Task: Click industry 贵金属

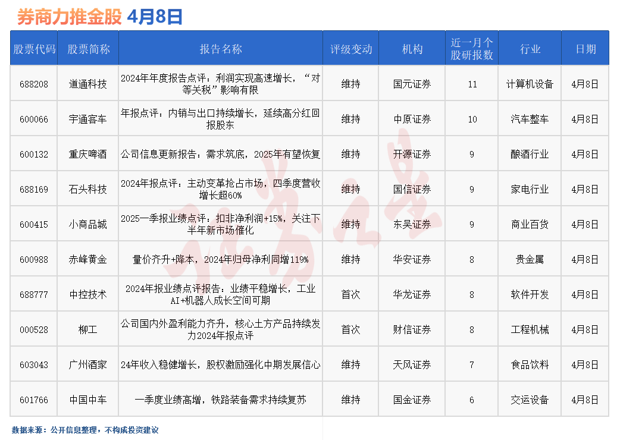Action: (530, 259)
